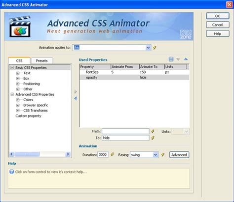Click the Property column header
Screen dimensions: 234x202
95,67
